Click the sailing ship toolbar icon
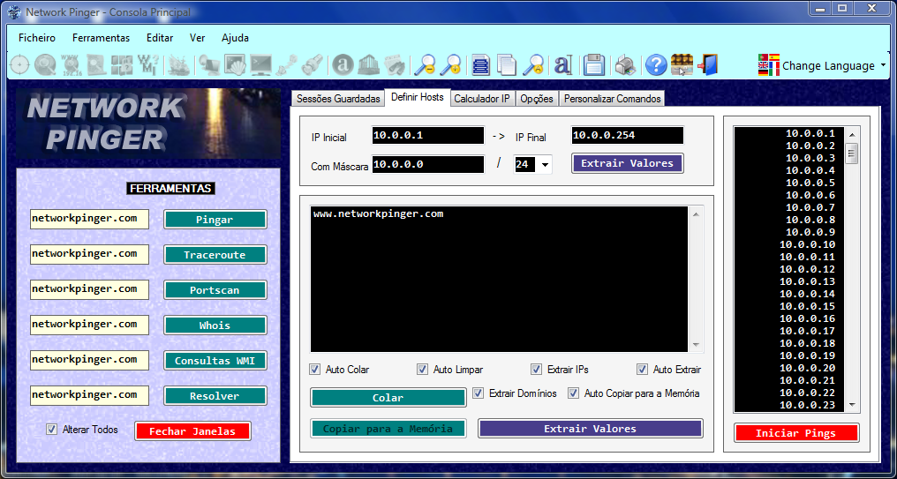The width and height of the screenshot is (897, 479). pyautogui.click(x=179, y=64)
